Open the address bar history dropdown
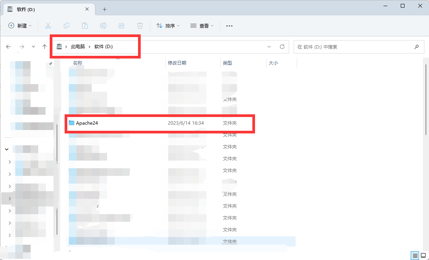 point(269,47)
